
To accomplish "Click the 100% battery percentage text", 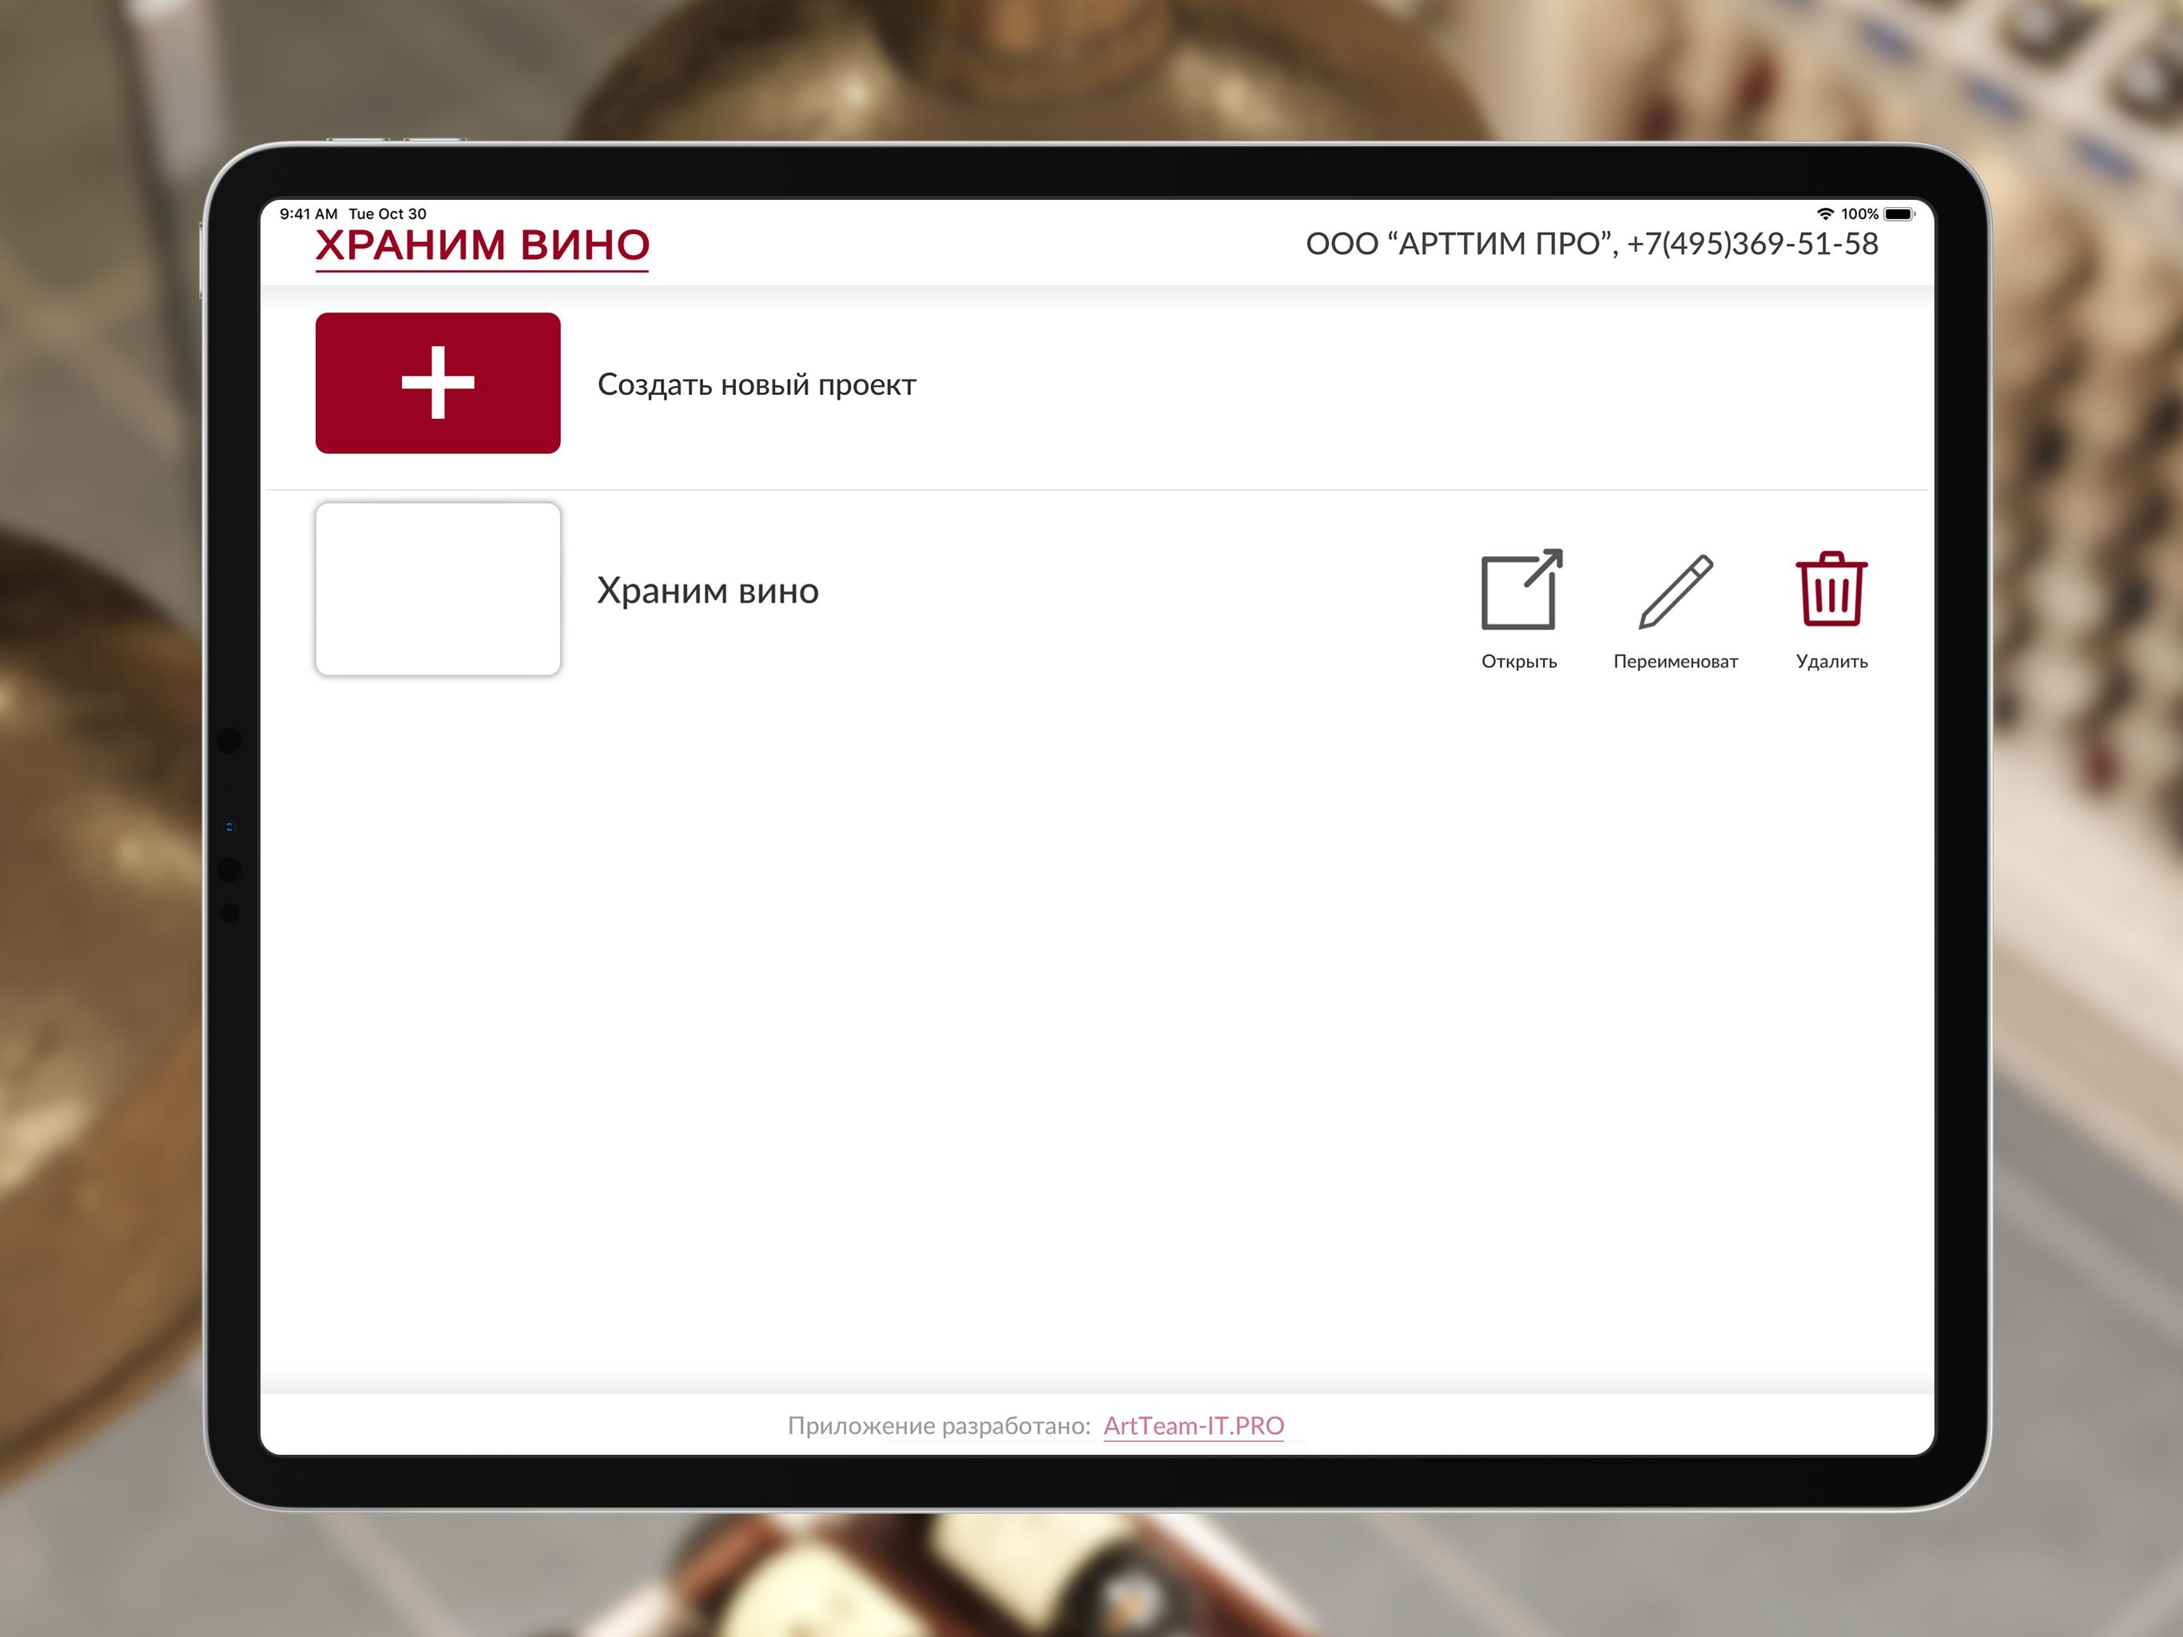I will point(1859,214).
